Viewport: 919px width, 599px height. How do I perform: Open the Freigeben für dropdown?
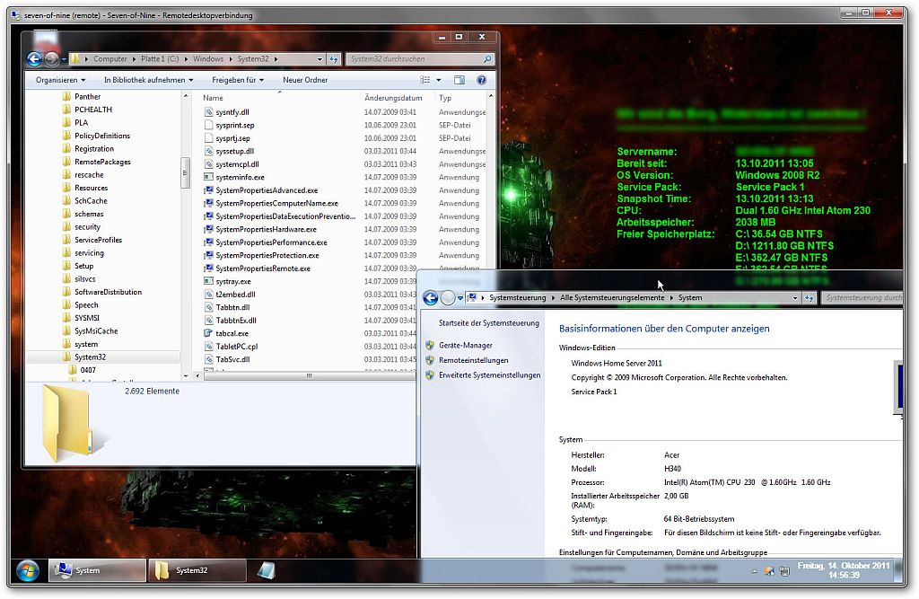237,80
